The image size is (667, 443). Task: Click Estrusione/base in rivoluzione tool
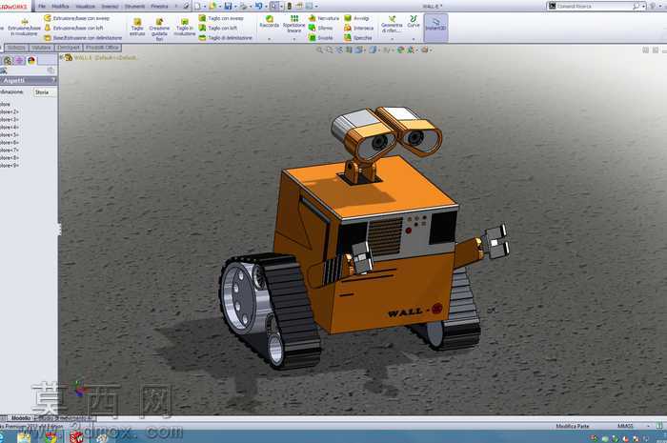click(x=24, y=28)
